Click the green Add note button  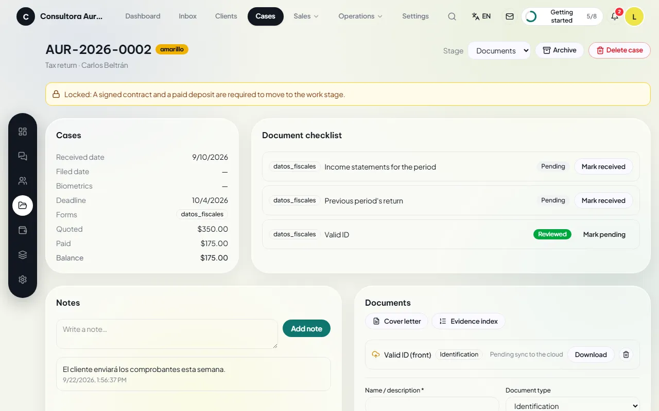[x=307, y=329]
